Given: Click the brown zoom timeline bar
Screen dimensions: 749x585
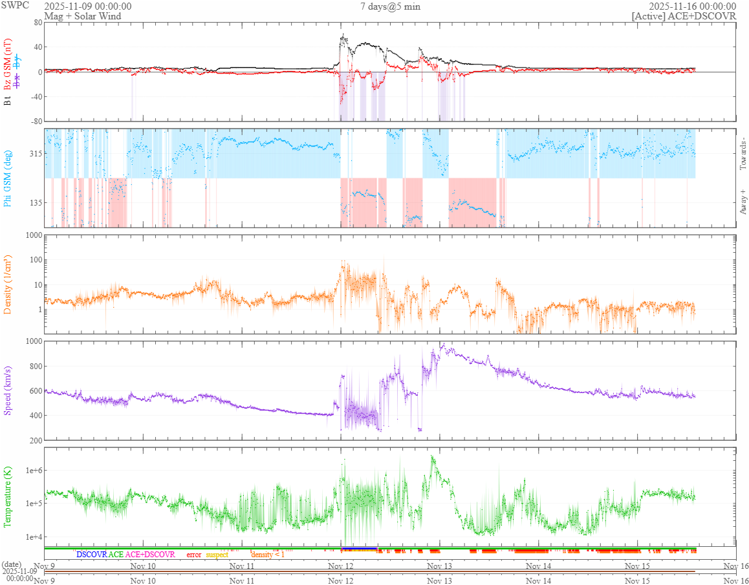Looking at the screenshot, I should (370, 571).
